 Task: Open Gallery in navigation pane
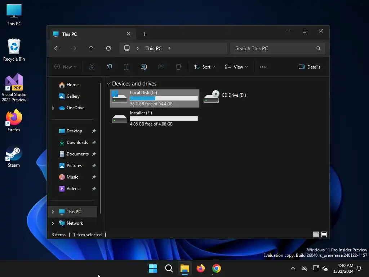click(x=73, y=96)
